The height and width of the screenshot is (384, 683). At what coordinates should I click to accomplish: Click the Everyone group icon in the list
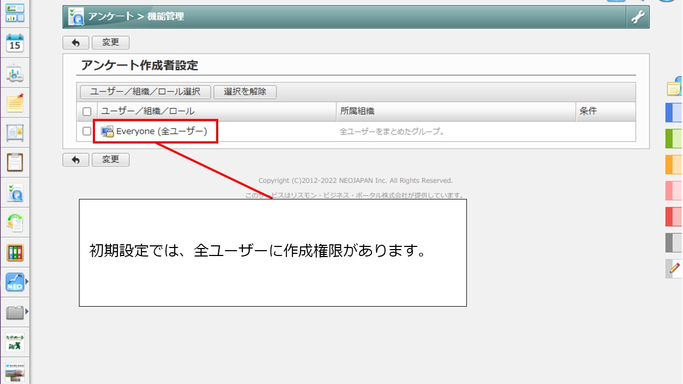(107, 131)
